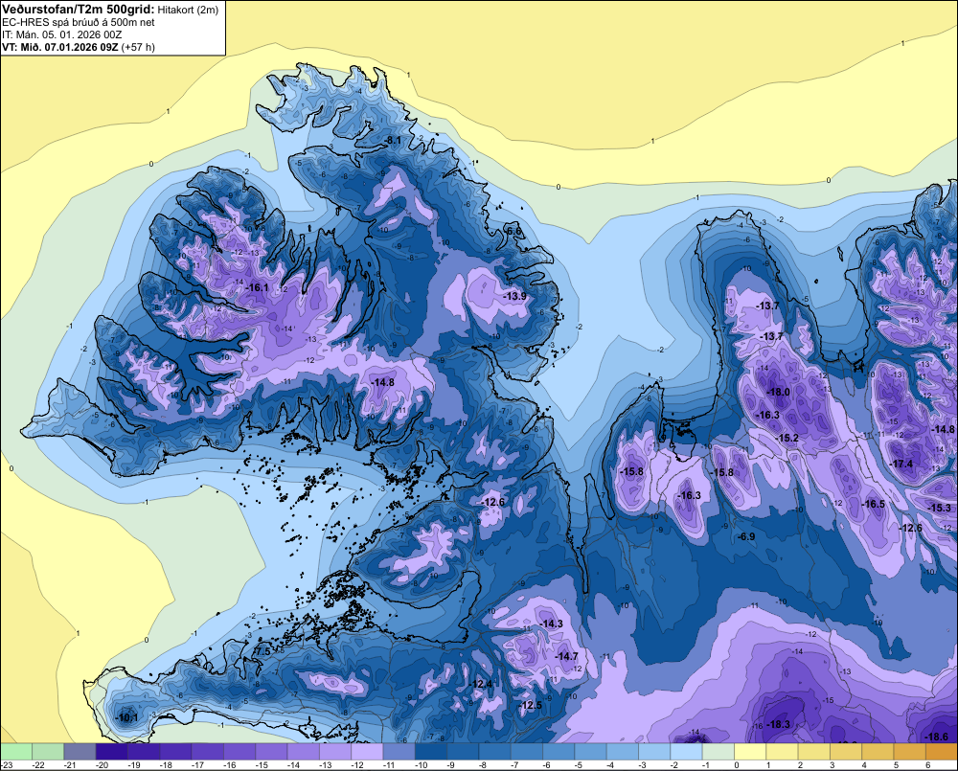
Task: Click the -15.3 temperature label
Action: click(x=940, y=509)
